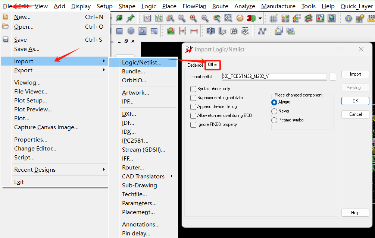
Task: Open the FlowPlan menu
Action: coord(194,6)
